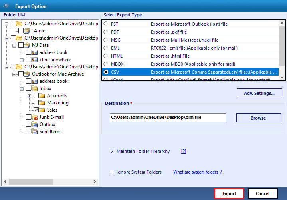The image size is (287, 200).
Task: Collapse the MJ Data tree node
Action: (x=14, y=46)
